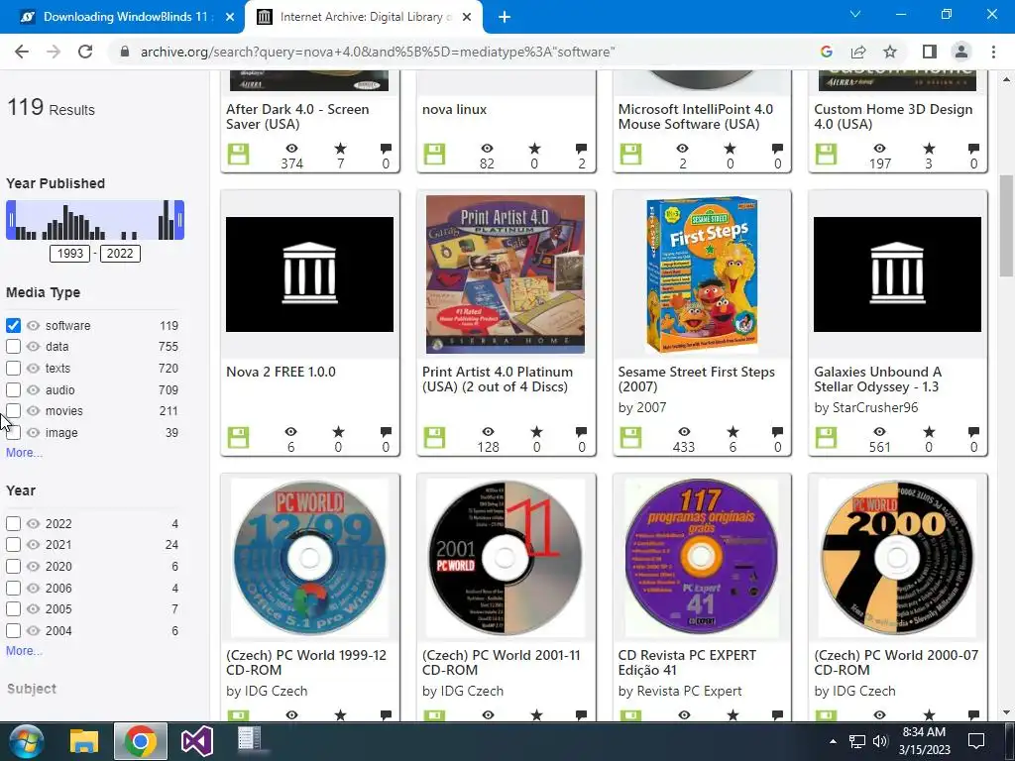Close the Downloading WindowBlinds tab
The height and width of the screenshot is (761, 1015).
tap(230, 17)
